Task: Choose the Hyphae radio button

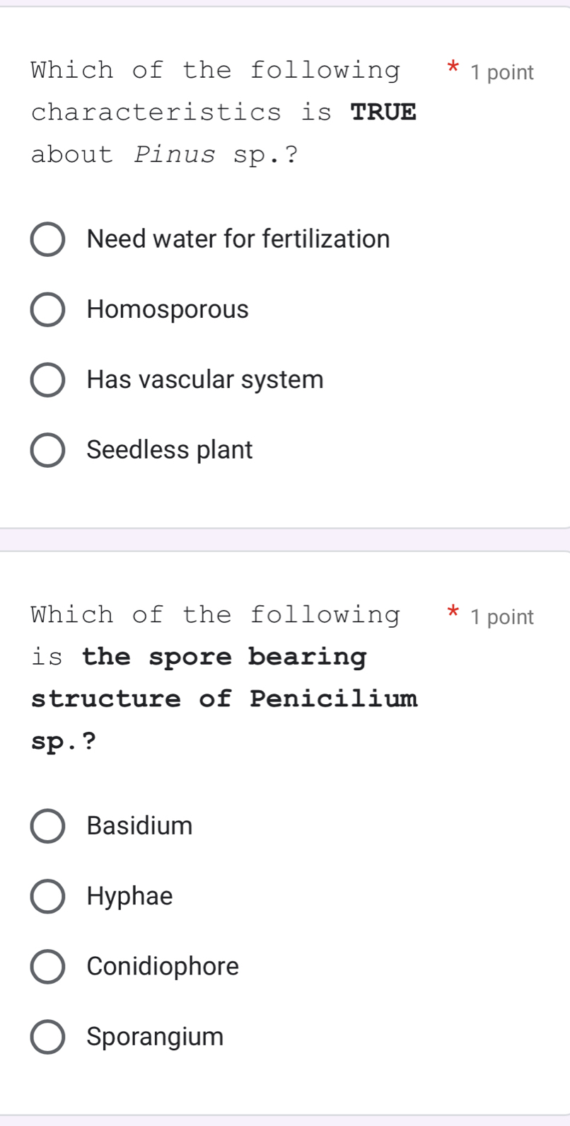Action: [x=47, y=897]
